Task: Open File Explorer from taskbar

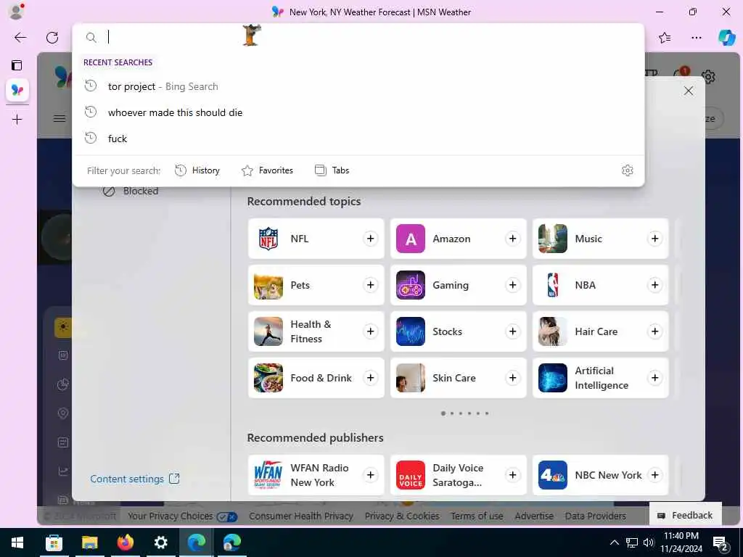Action: coord(89,542)
